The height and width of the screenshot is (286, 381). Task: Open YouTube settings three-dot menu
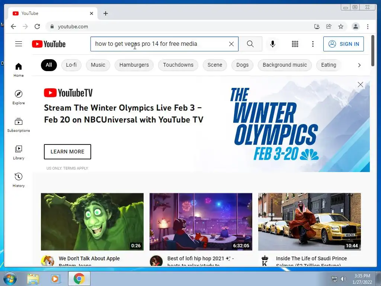(x=313, y=44)
